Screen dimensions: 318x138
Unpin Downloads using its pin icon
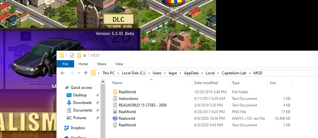click(97, 103)
